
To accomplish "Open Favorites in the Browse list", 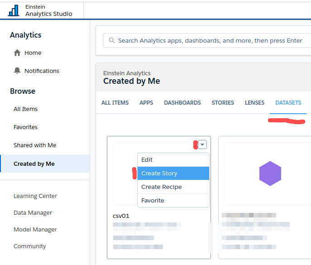I will click(25, 127).
